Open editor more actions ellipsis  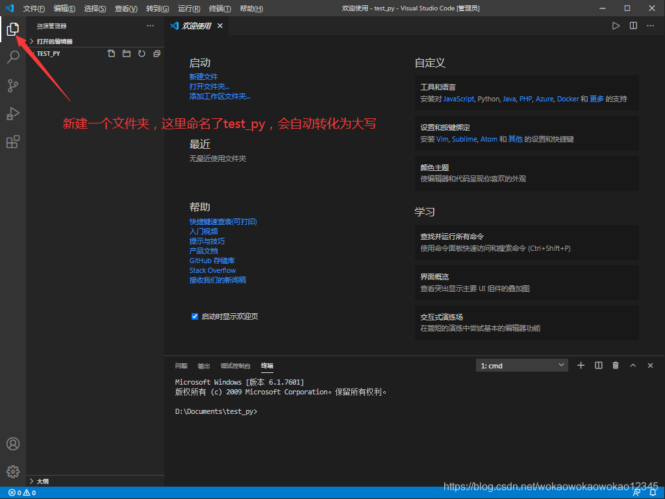click(650, 26)
